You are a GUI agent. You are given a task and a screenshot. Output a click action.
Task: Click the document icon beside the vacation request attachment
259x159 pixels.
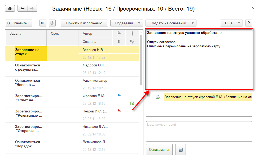[x=158, y=97]
